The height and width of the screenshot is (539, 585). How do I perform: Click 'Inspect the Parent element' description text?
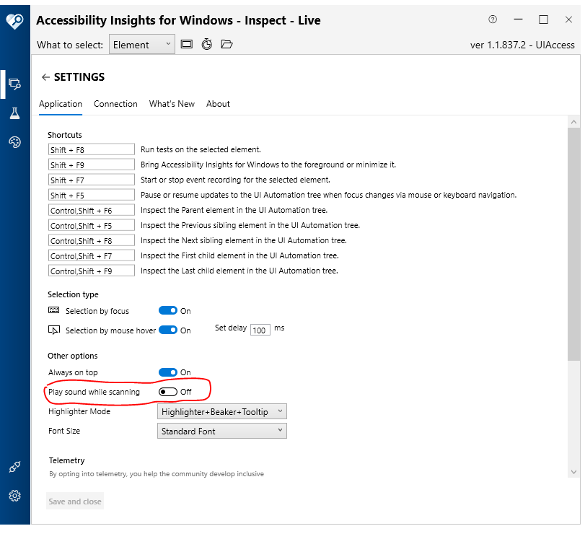coord(234,210)
